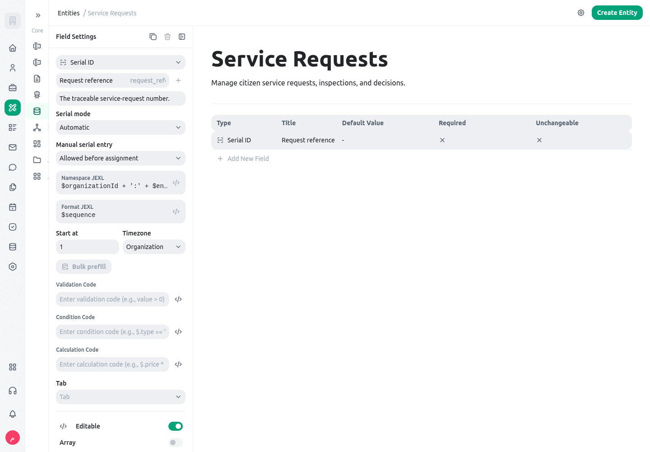Open the home icon in the left rail
The image size is (650, 452).
tap(13, 48)
